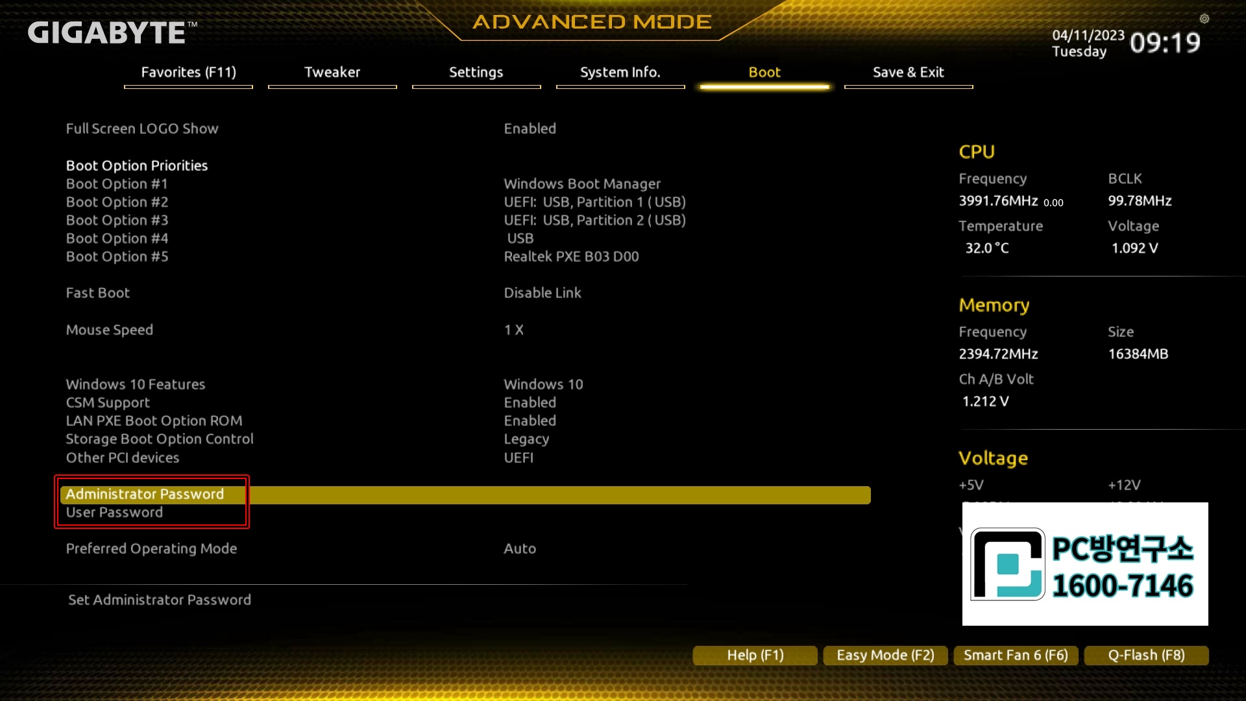The width and height of the screenshot is (1246, 701).
Task: Select the User Password entry
Action: (114, 512)
